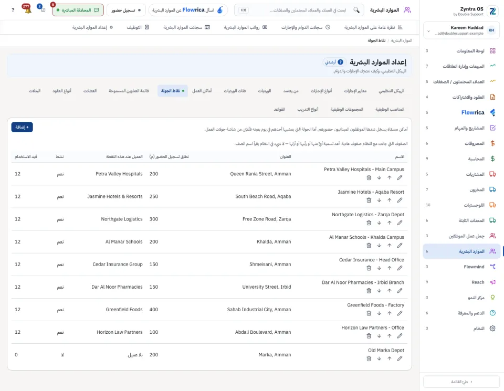Click the إضافة add button
Viewport: 504px width, 391px height.
coord(22,127)
